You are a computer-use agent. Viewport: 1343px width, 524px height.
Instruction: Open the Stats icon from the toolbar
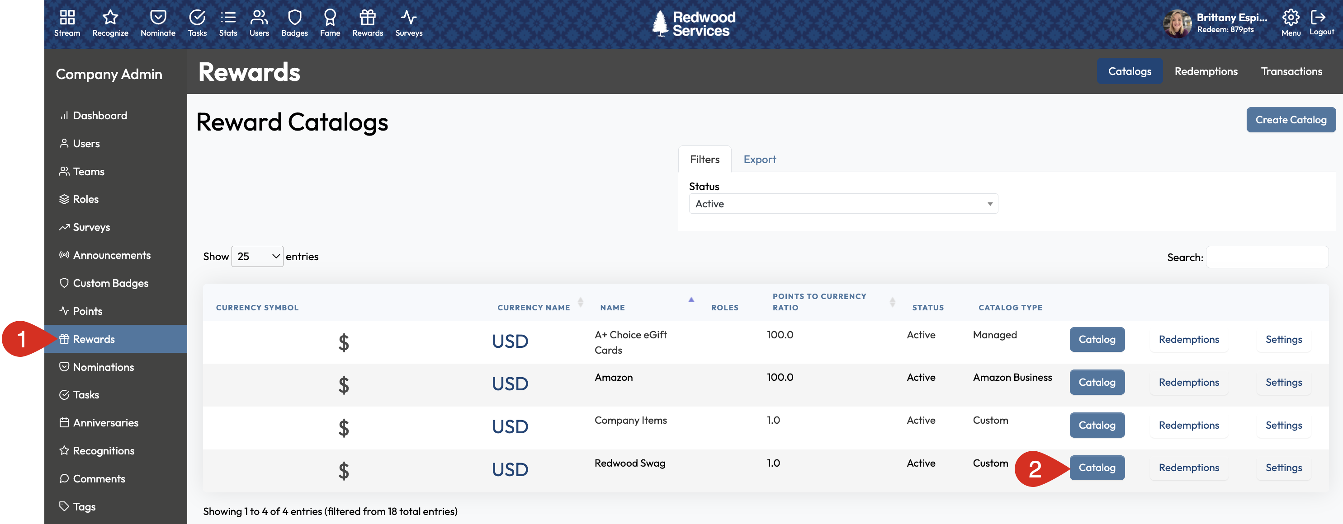[x=228, y=22]
